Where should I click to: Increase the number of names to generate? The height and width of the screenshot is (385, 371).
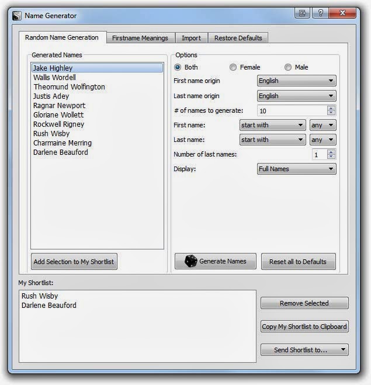click(331, 109)
